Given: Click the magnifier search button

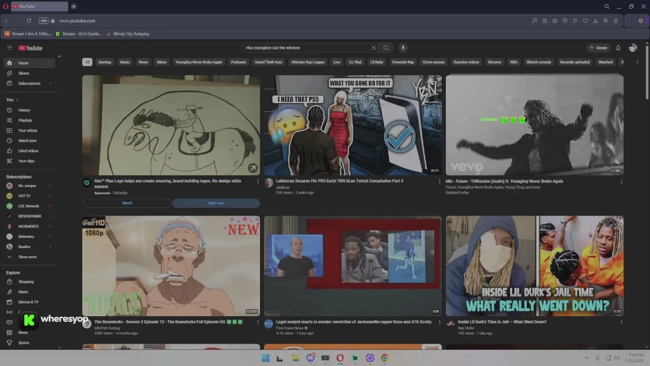Looking at the screenshot, I should [386, 48].
